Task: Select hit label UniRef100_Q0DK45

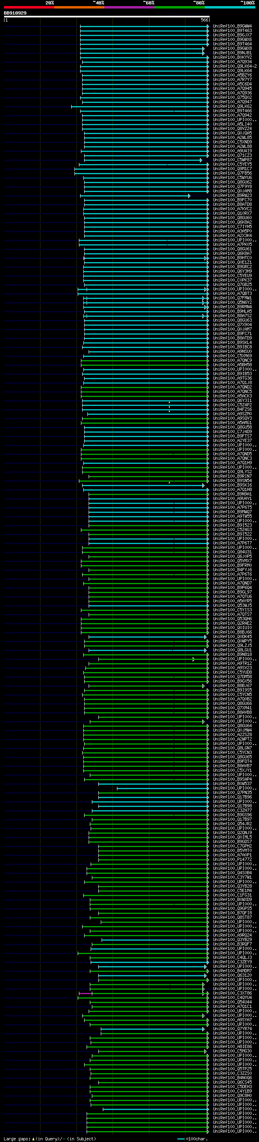Action: pyautogui.click(x=232, y=636)
